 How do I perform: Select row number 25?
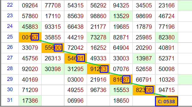coord(10,37)
